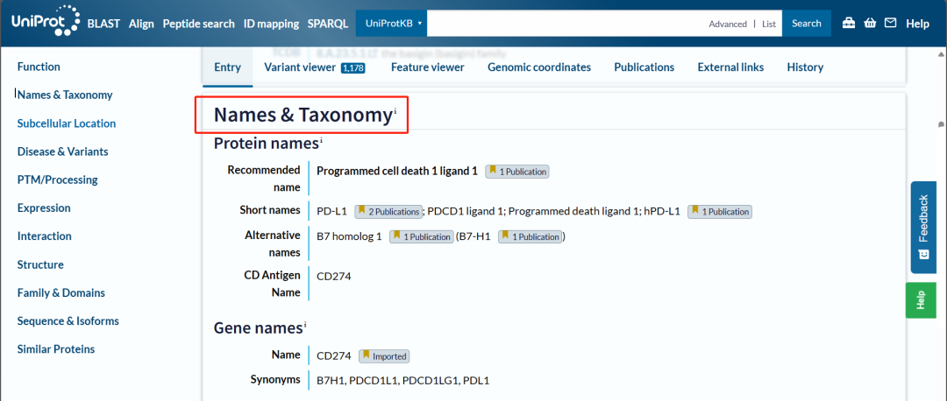
Task: Click 2 Publications tag next to PD-L1
Action: (388, 211)
